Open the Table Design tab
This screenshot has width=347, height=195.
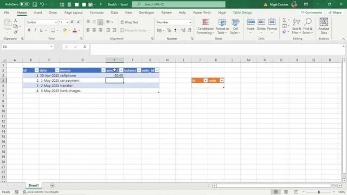coord(242,12)
